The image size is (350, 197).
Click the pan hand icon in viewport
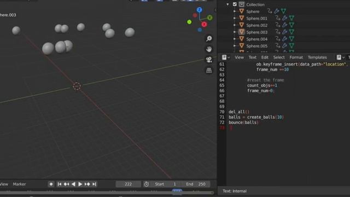pos(209,49)
